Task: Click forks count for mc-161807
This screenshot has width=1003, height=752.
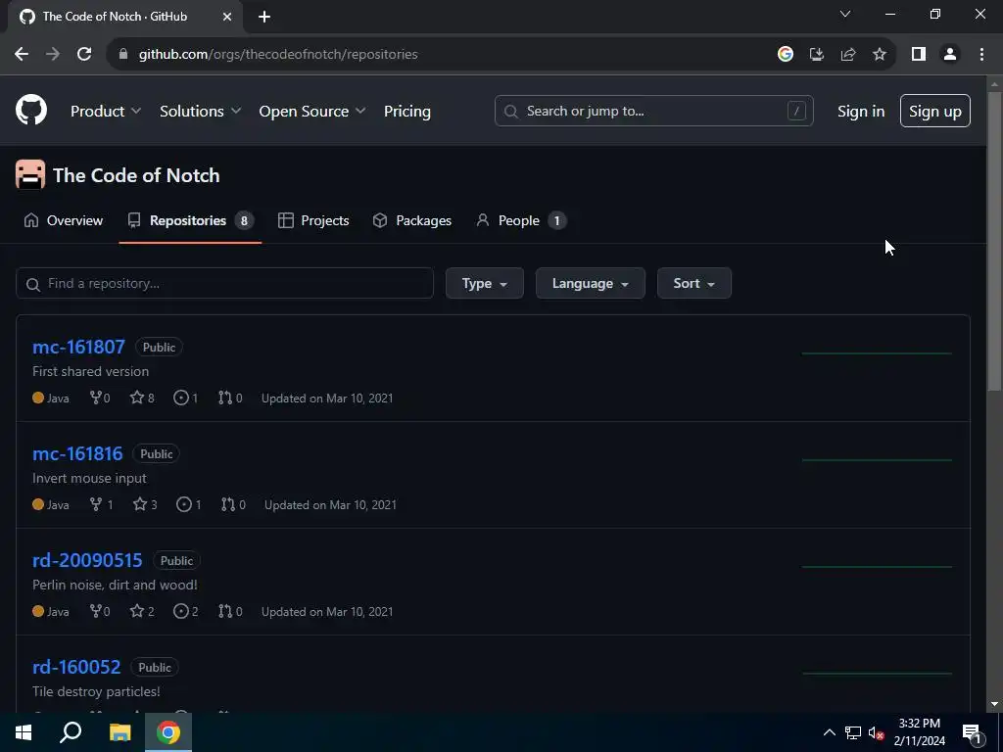Action: pos(100,398)
